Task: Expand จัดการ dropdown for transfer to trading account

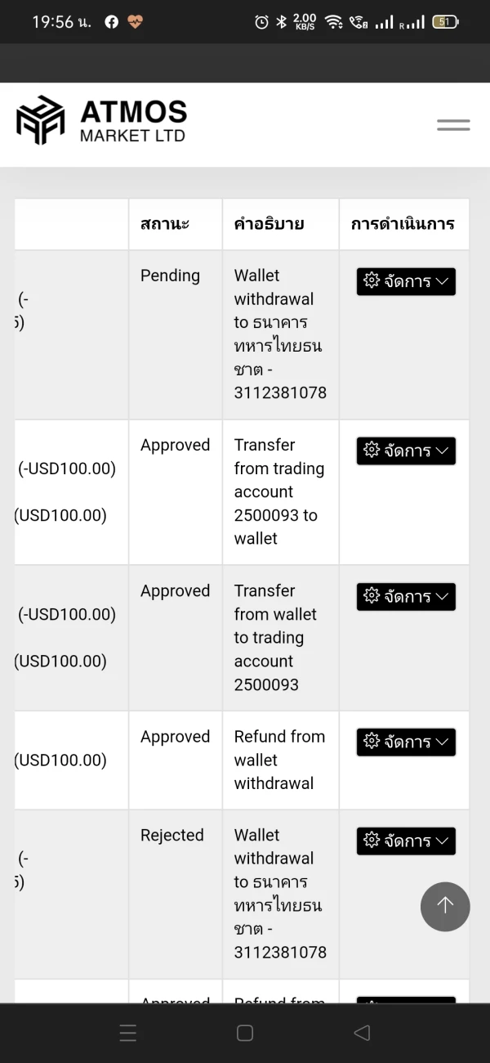Action: pyautogui.click(x=406, y=597)
